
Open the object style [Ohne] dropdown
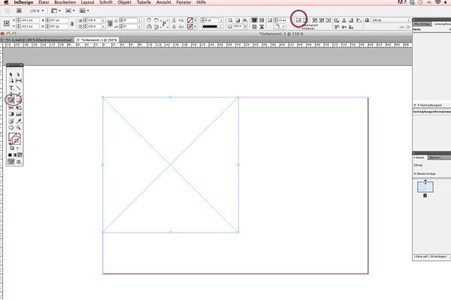tap(390, 20)
